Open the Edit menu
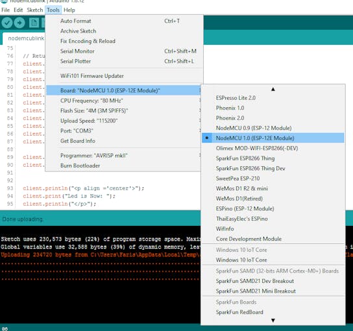 18,10
